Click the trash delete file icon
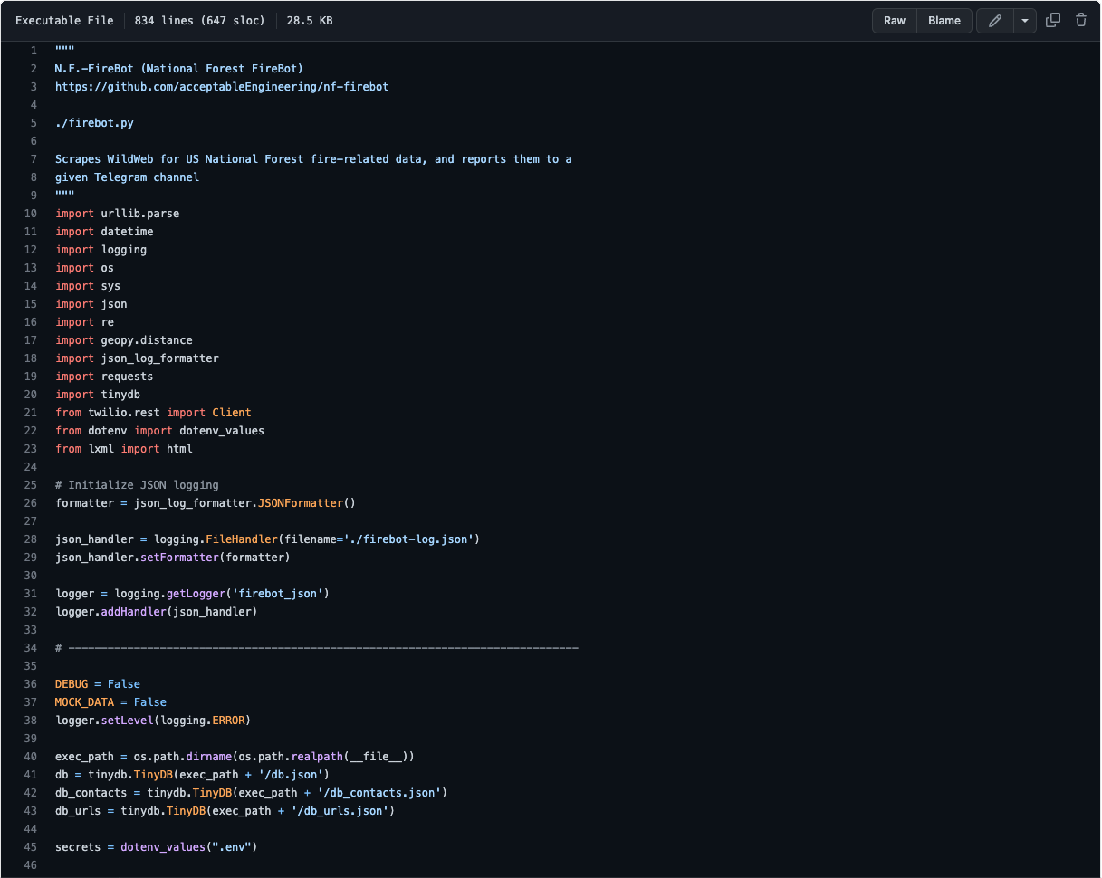The height and width of the screenshot is (878, 1102). click(1080, 21)
